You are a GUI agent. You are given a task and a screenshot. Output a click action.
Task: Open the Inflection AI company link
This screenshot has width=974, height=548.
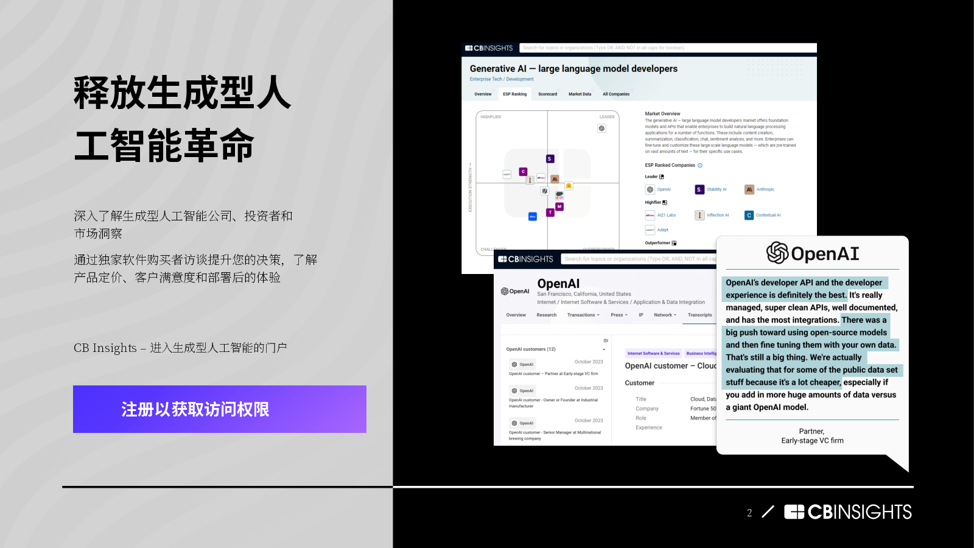coord(718,216)
